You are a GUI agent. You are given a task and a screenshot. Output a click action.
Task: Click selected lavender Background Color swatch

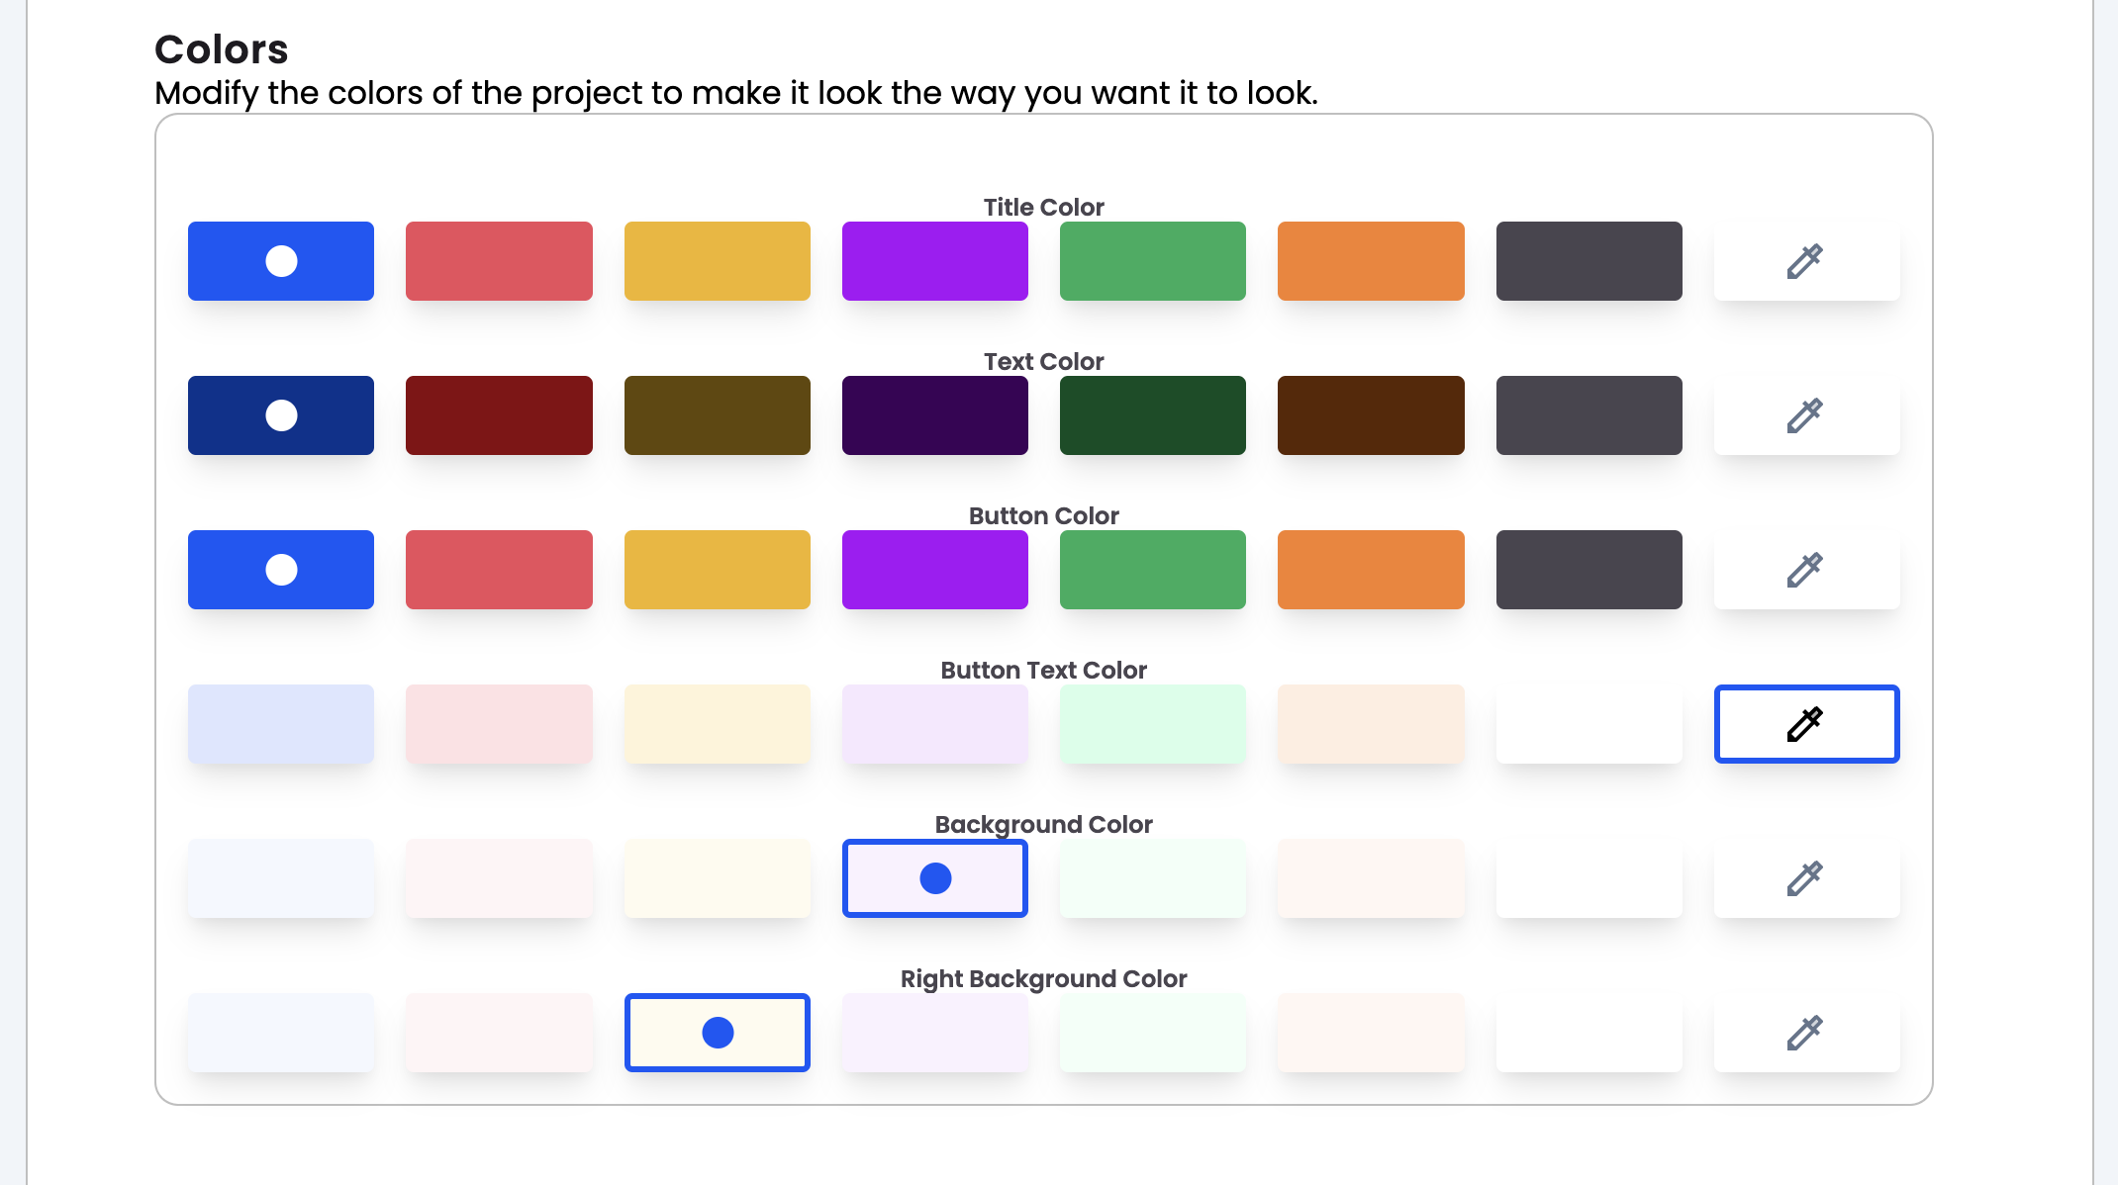click(x=934, y=878)
